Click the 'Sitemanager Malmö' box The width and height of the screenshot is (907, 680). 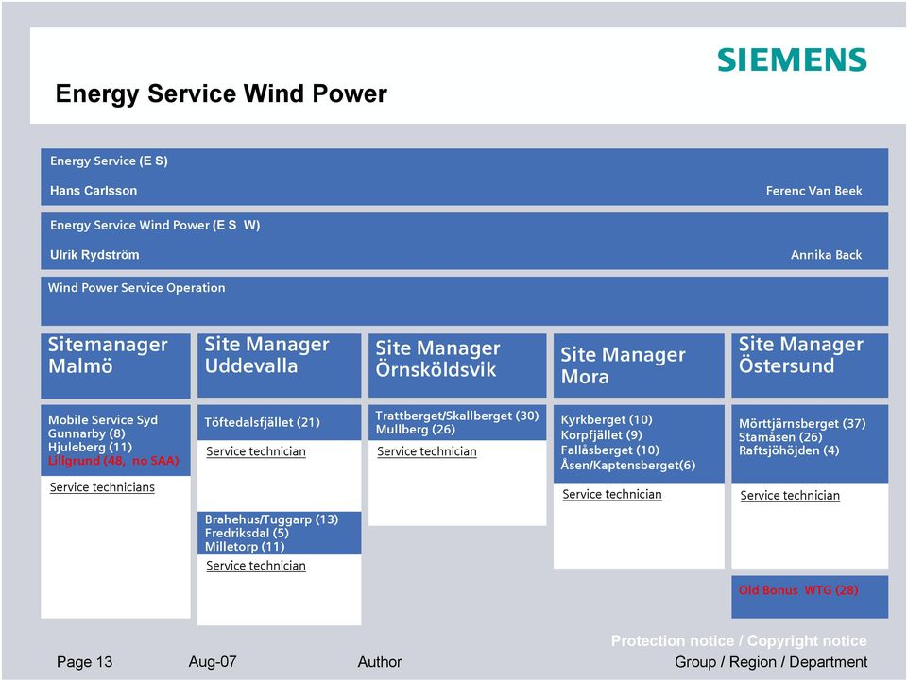(115, 365)
